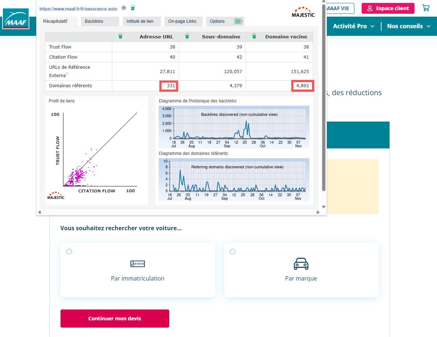The image size is (437, 337).
Task: Click the bucket icon in Sous-domaine column
Action: (187, 36)
